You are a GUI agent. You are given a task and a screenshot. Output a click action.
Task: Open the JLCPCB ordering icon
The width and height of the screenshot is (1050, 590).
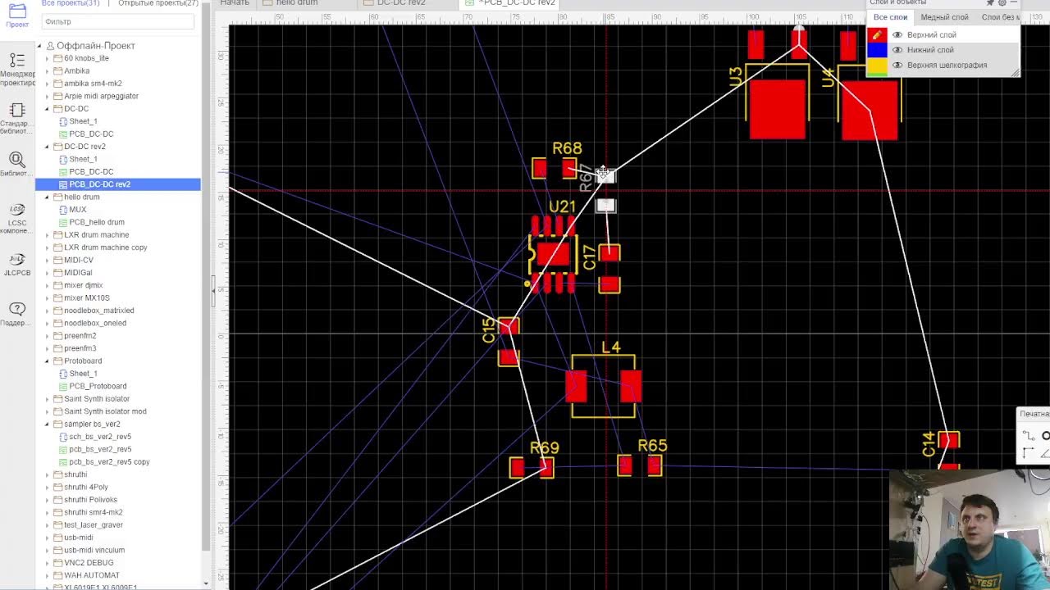click(17, 259)
